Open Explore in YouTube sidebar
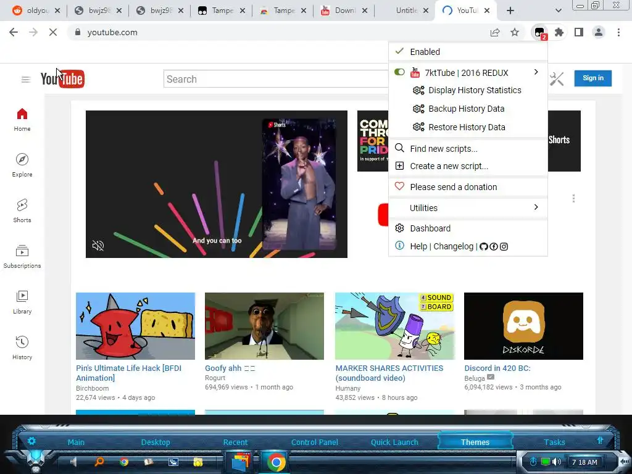The width and height of the screenshot is (632, 474). point(22,165)
